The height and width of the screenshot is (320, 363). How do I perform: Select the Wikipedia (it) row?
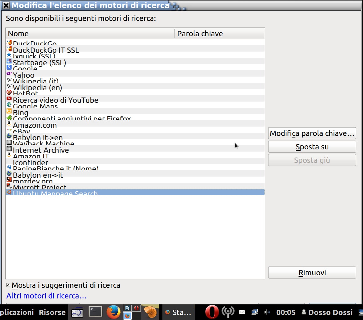135,80
